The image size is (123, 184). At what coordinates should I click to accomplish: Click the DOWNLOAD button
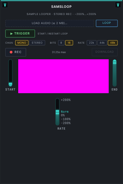point(104,52)
